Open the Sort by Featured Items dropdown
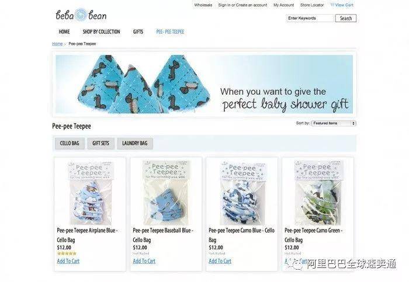This screenshot has height=282, width=409. click(x=334, y=123)
